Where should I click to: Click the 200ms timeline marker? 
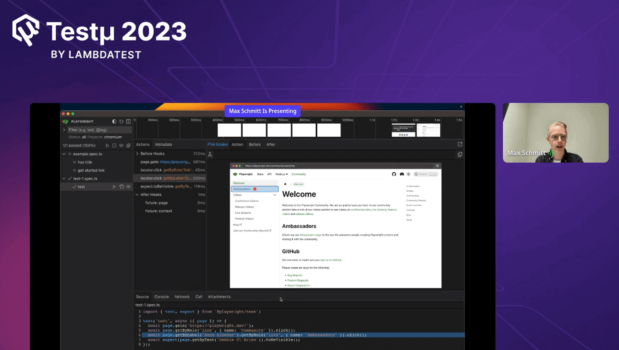(x=174, y=120)
